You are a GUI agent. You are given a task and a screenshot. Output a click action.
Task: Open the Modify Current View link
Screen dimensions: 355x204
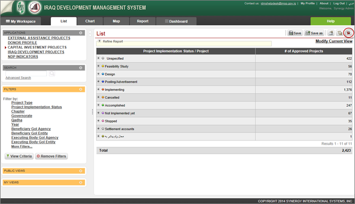click(x=334, y=41)
